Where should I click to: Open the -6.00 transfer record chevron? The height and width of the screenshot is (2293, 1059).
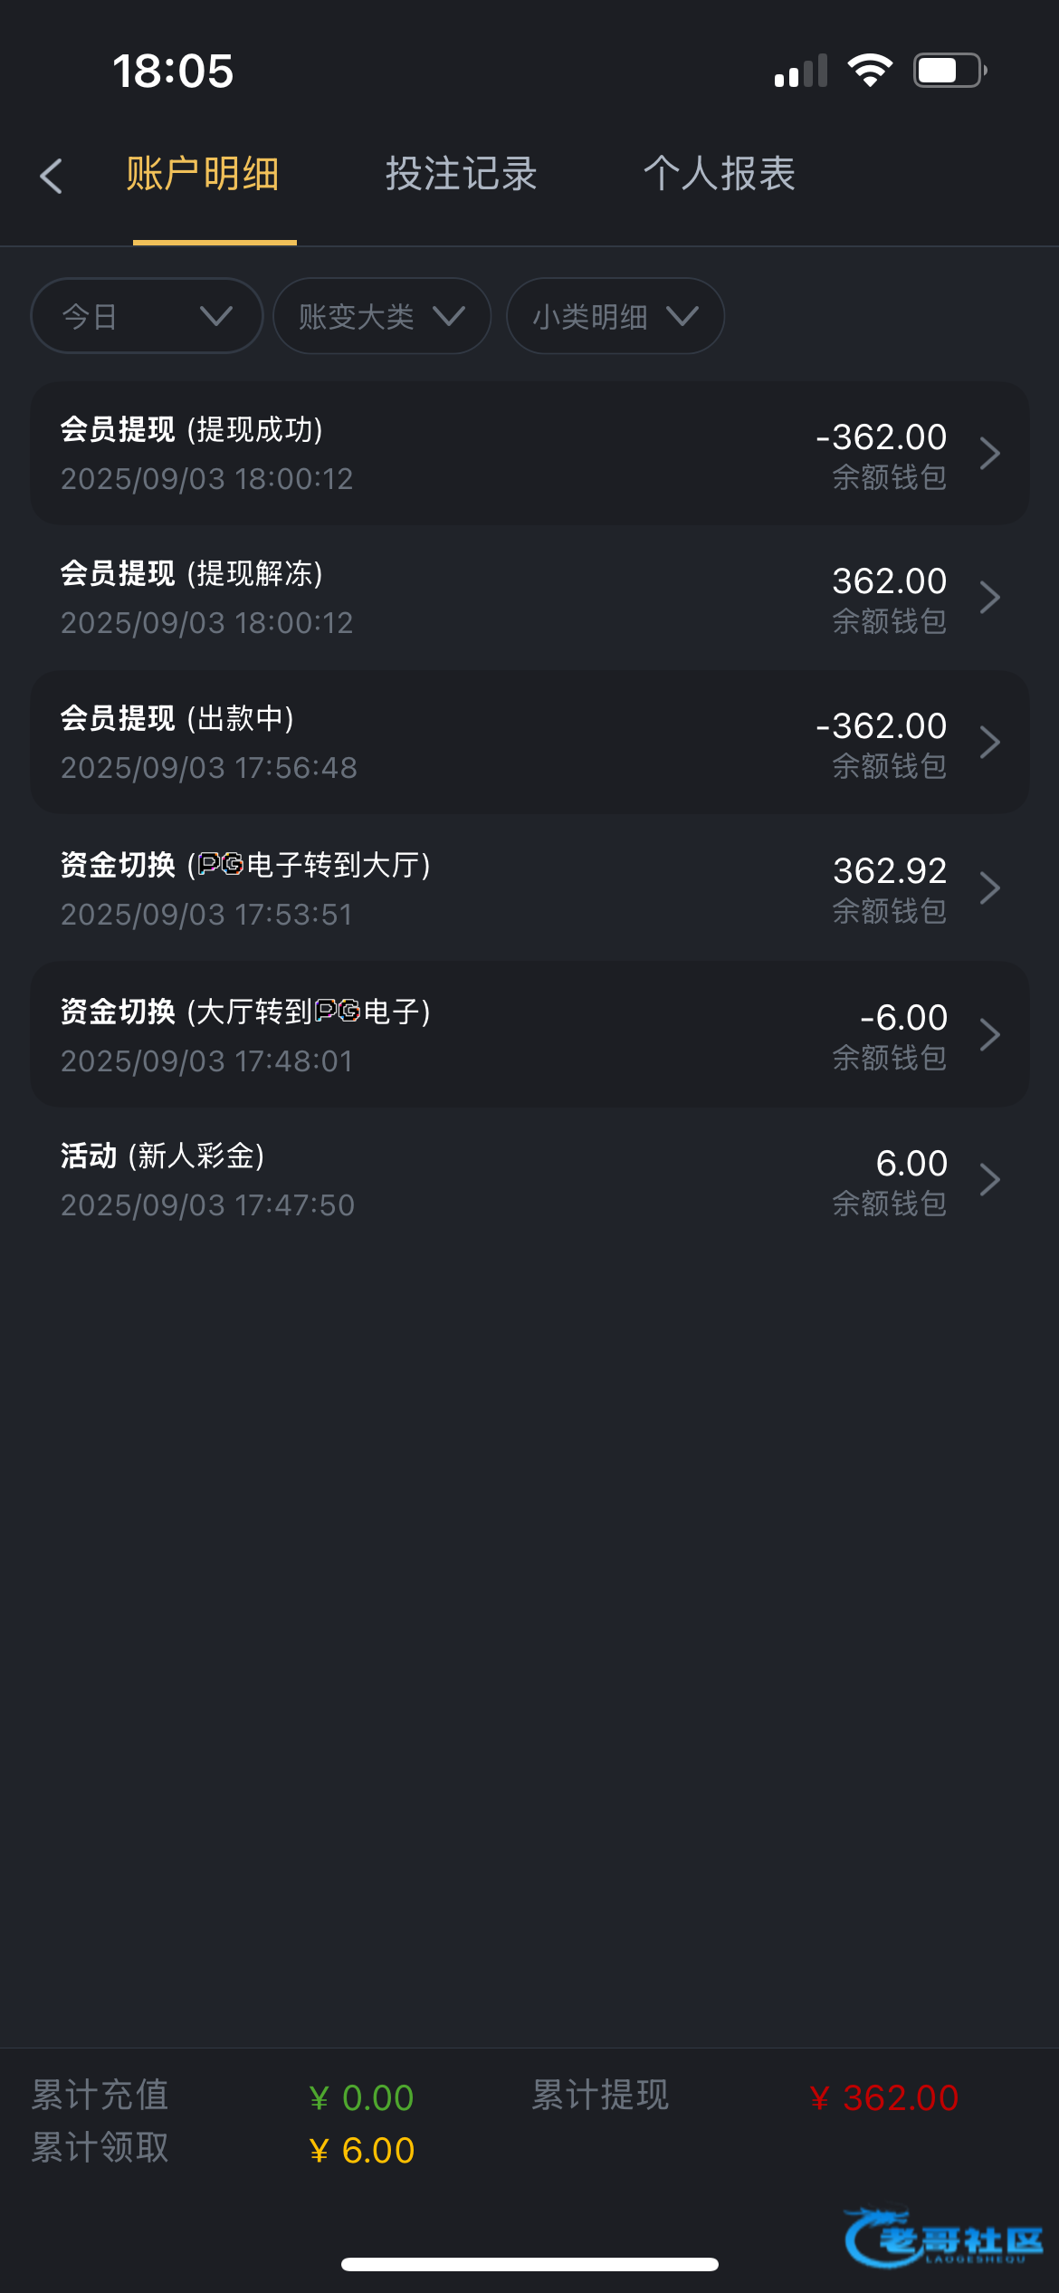[989, 1034]
